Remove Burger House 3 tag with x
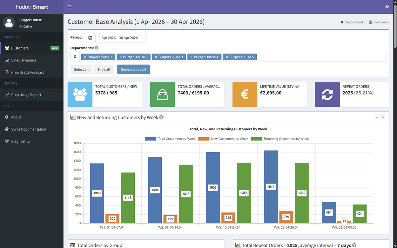Viewport: 397px width, 248px height. (x=156, y=57)
